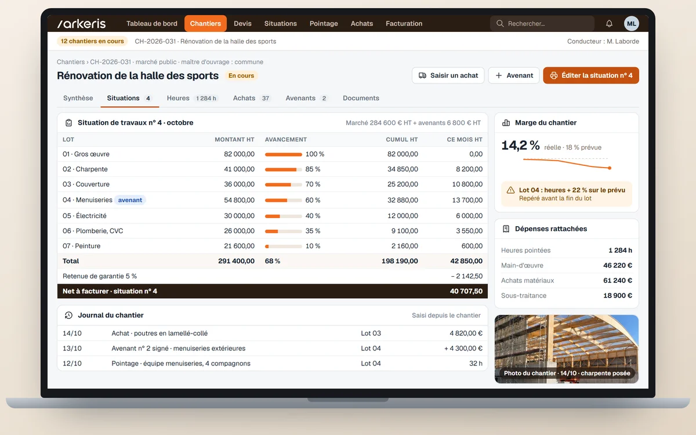
Task: Click the 12 chantiers en cours badge
Action: point(92,41)
